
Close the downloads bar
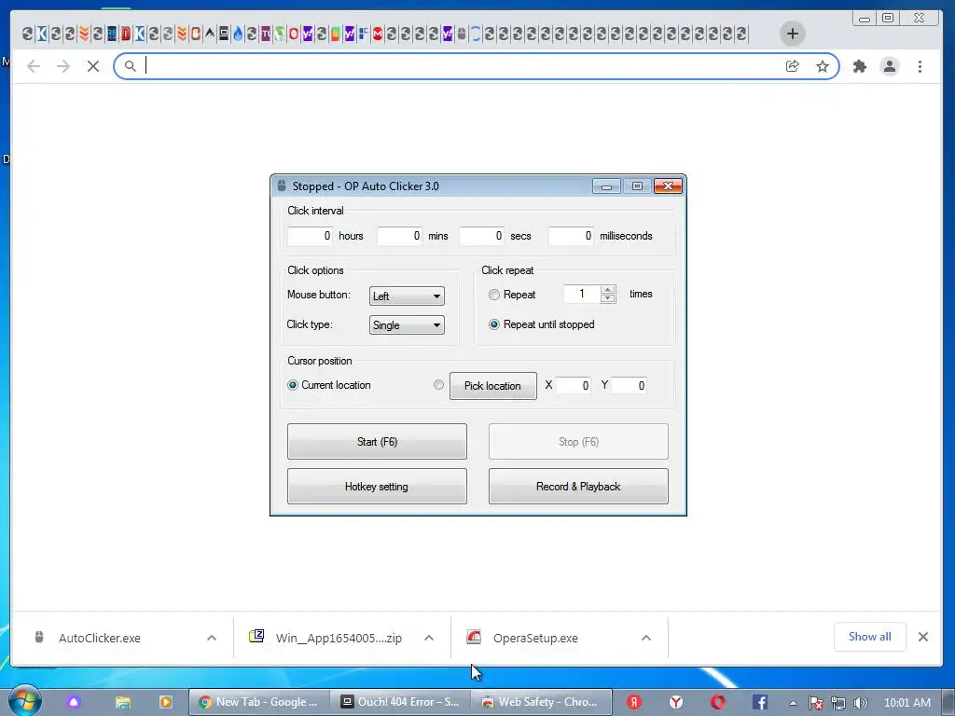point(923,637)
